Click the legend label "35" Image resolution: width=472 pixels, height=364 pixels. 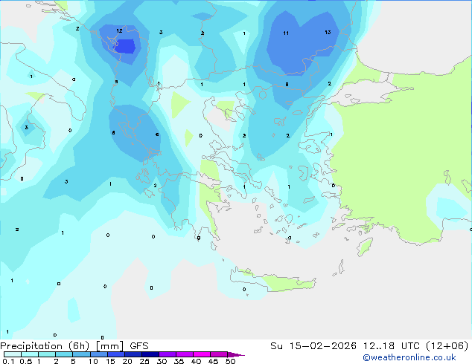(179, 361)
